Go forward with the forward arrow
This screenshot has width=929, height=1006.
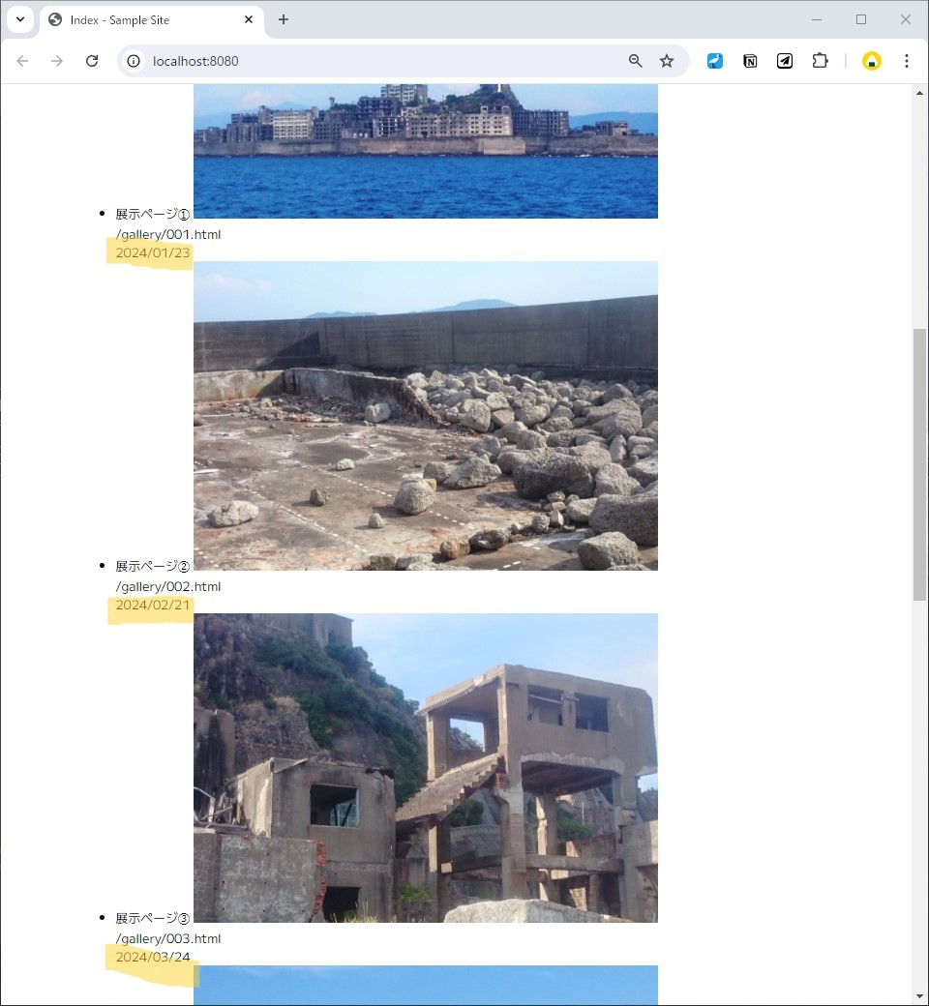(x=57, y=61)
